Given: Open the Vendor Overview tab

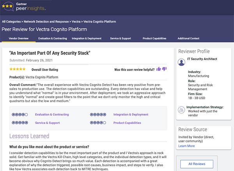Looking at the screenshot, I should pos(18,39).
